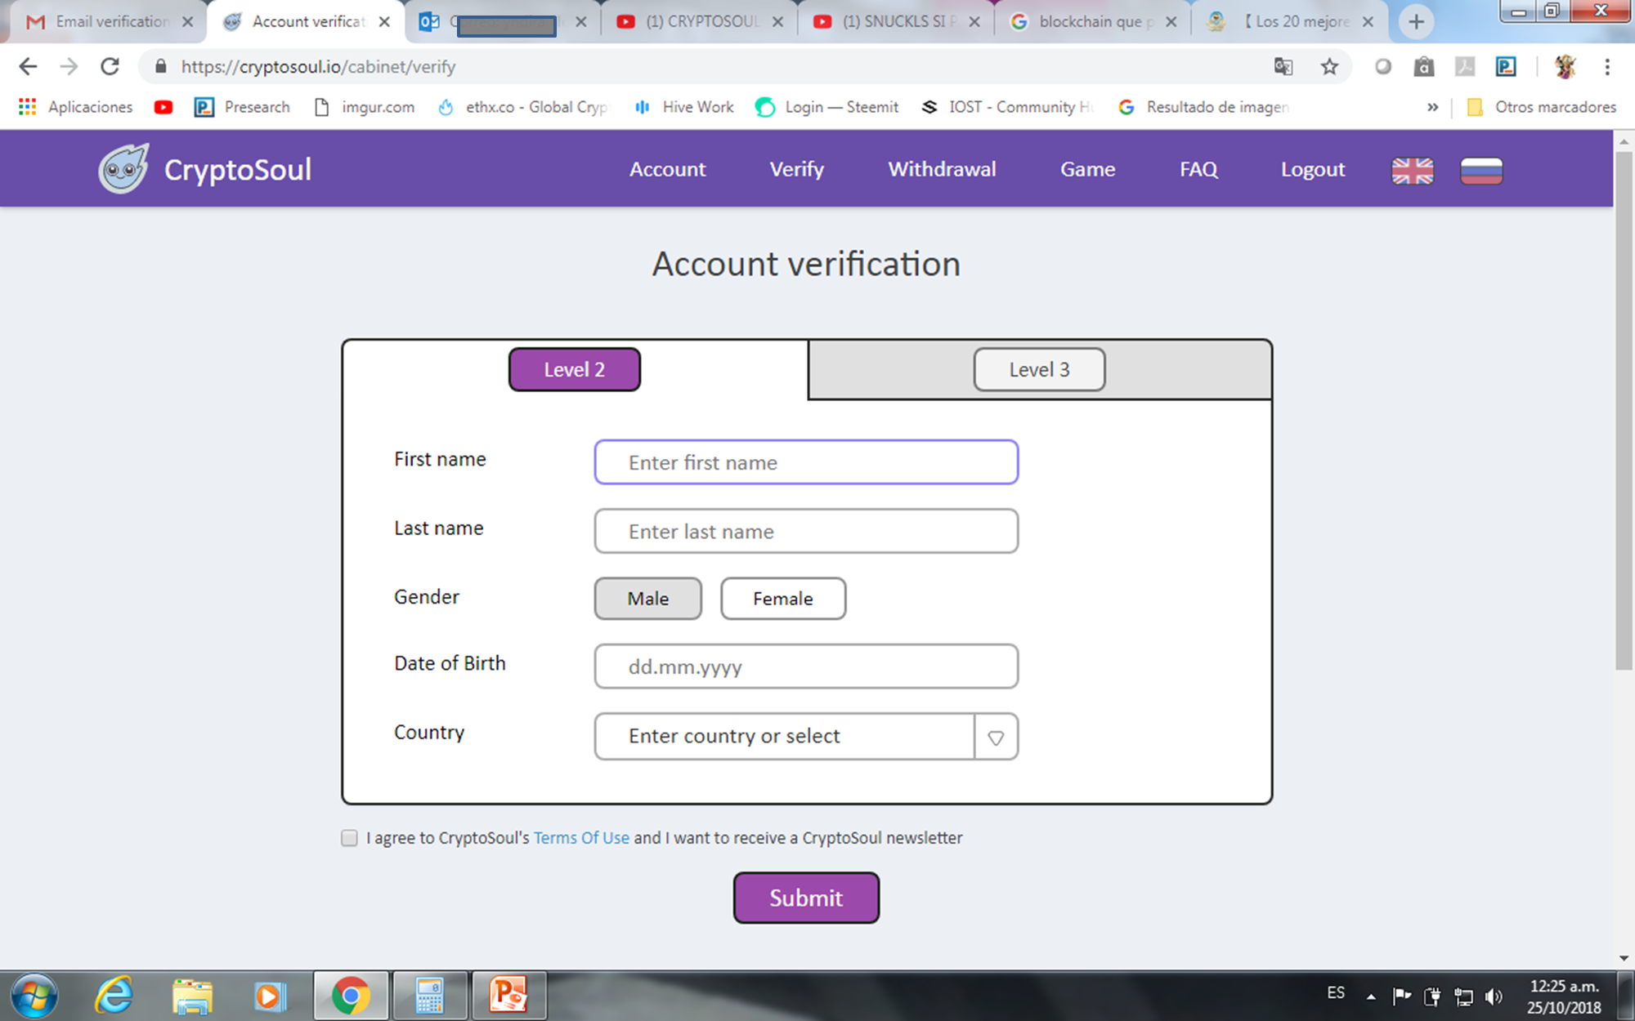Open the ethx.co bookmark

click(x=523, y=107)
